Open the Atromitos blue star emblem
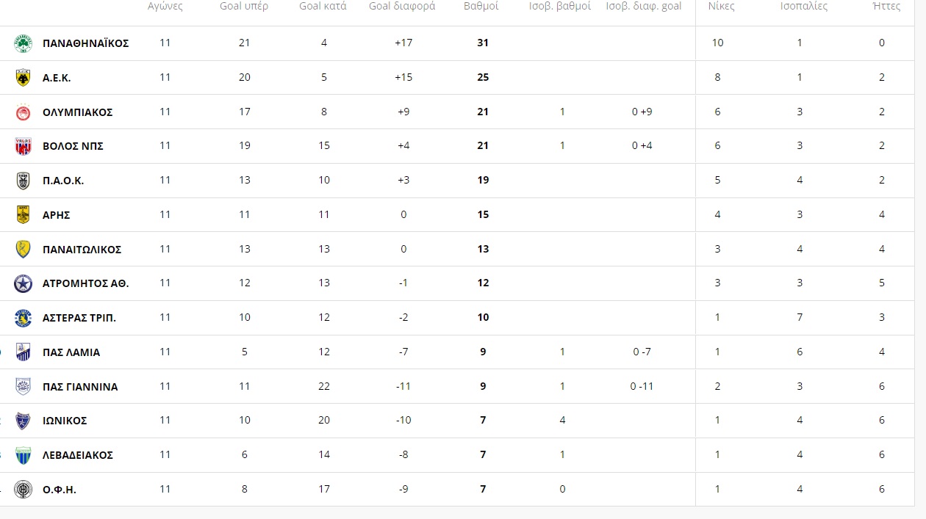Viewport: 926px width, 519px height. click(x=24, y=283)
